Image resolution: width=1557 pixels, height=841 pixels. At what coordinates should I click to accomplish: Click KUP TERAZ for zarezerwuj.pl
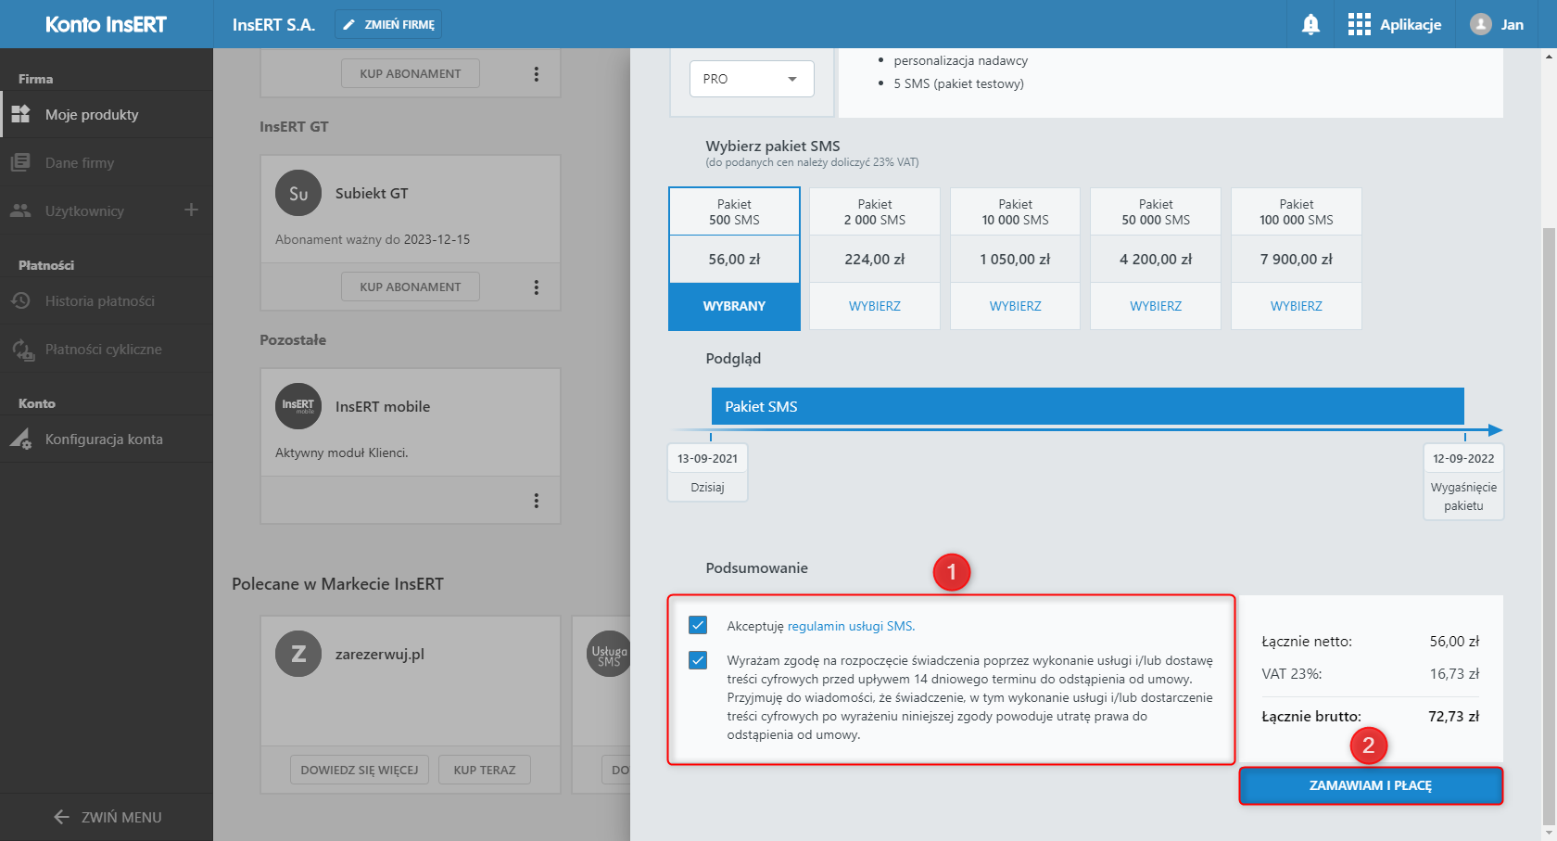pos(485,770)
